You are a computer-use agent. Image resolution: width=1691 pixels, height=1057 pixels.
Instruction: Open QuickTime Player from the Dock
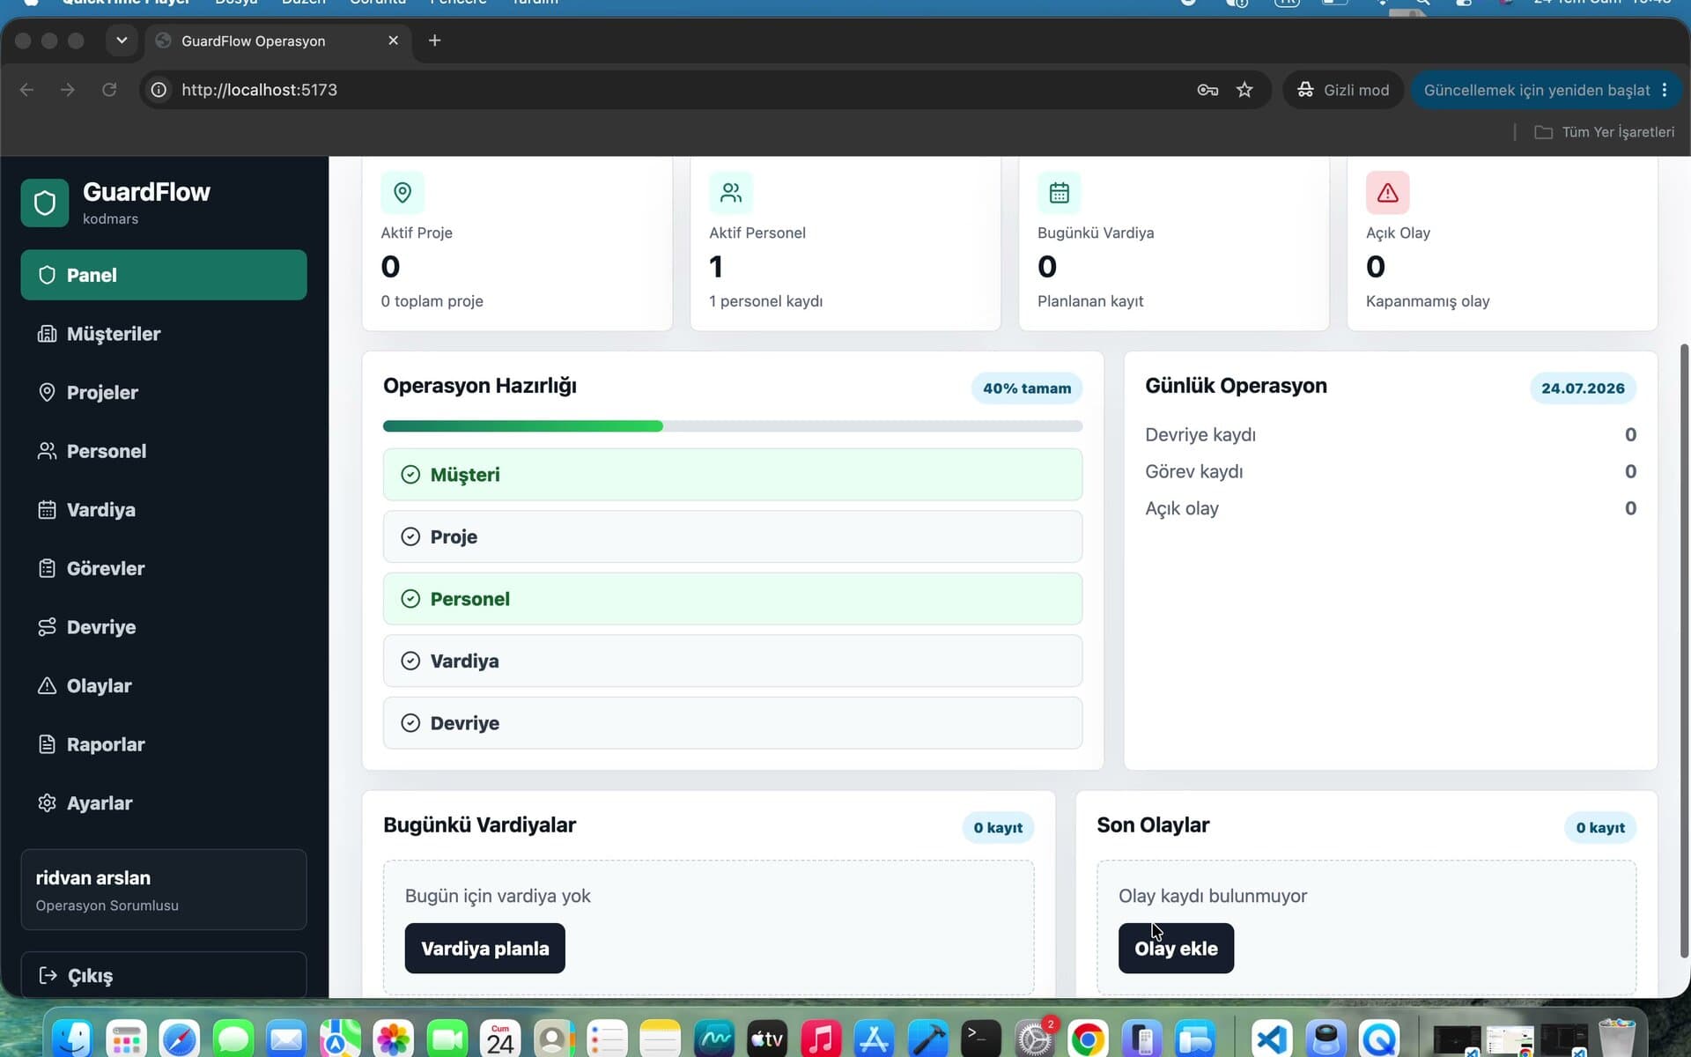1380,1040
